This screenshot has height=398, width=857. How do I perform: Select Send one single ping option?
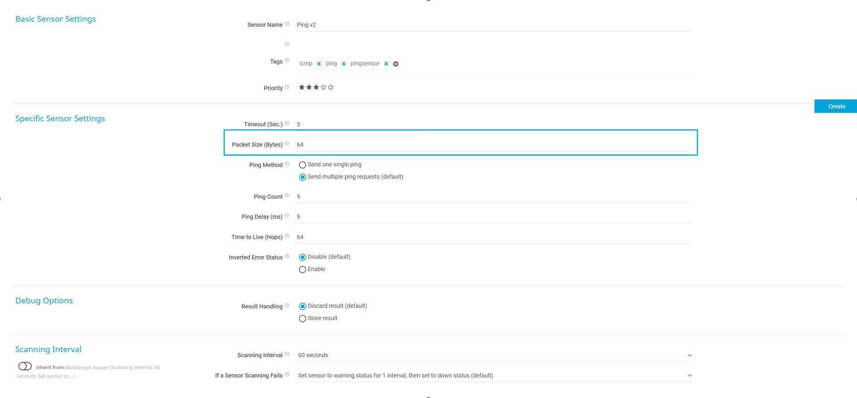[303, 165]
